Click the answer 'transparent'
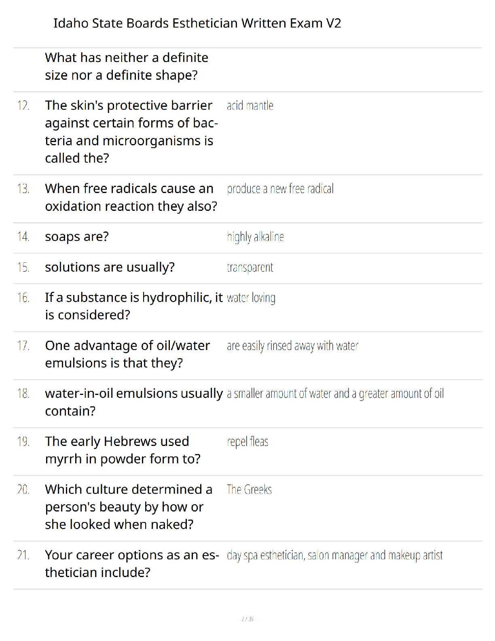Screen dimensions: 495x641 tap(250, 267)
